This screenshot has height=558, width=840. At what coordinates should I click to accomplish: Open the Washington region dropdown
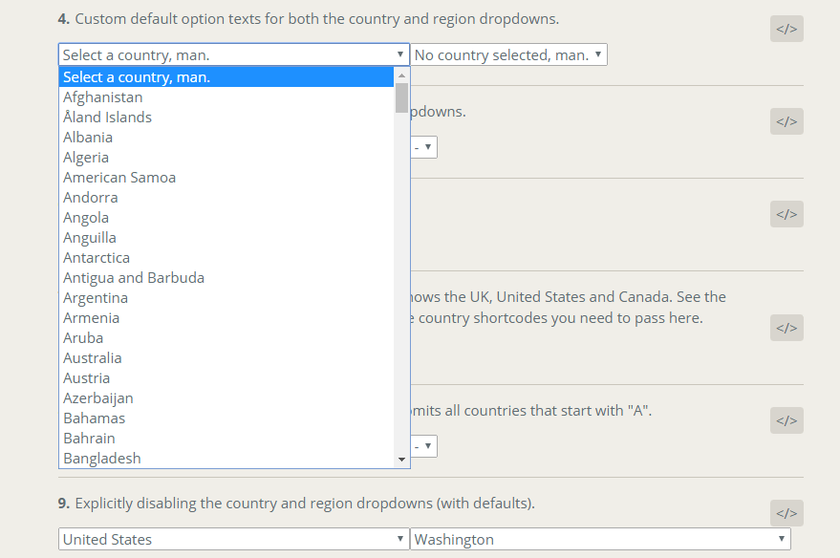click(x=602, y=539)
